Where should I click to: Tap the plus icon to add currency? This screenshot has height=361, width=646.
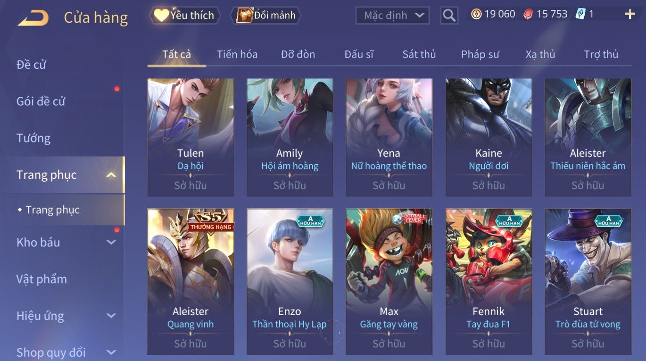point(630,14)
